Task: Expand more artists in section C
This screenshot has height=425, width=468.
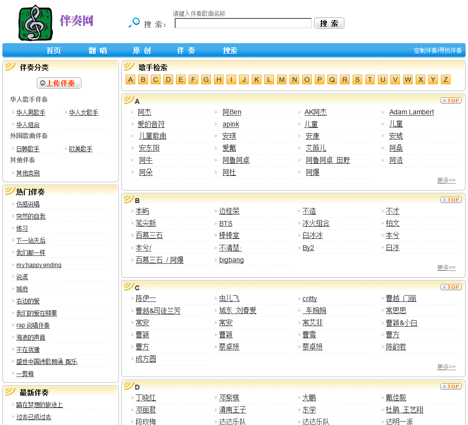Action: click(446, 367)
